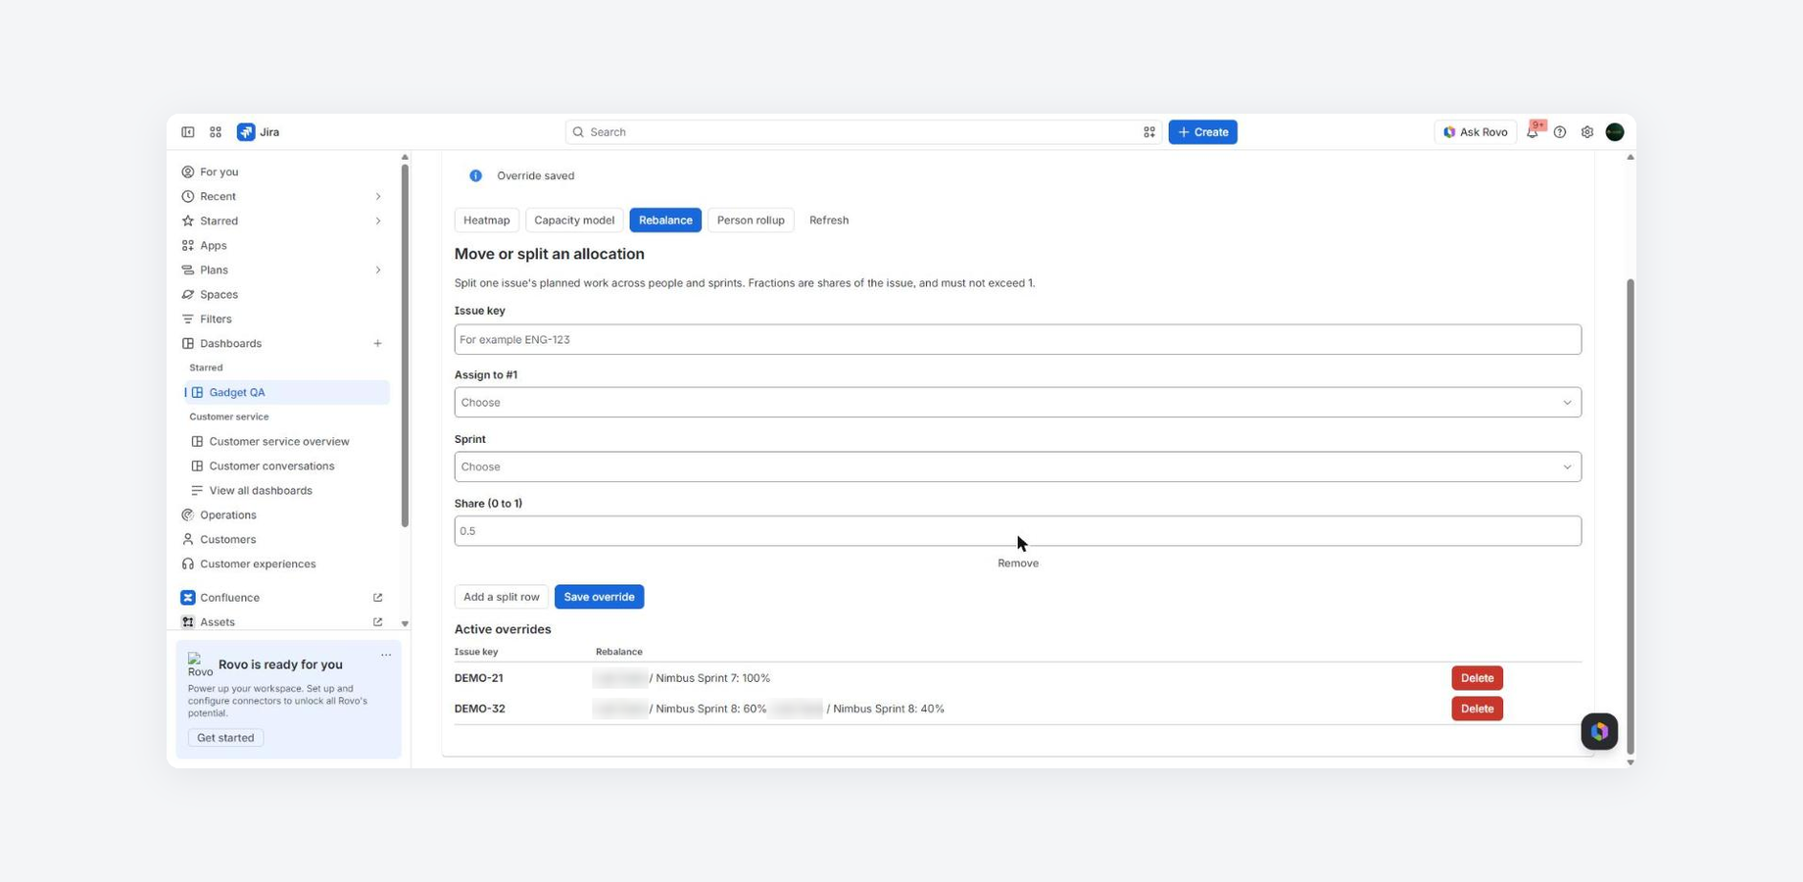The image size is (1803, 882).
Task: Expand the Plans section chevron
Action: coord(377,270)
